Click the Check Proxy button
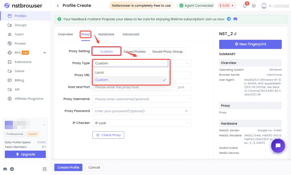 click(108, 135)
